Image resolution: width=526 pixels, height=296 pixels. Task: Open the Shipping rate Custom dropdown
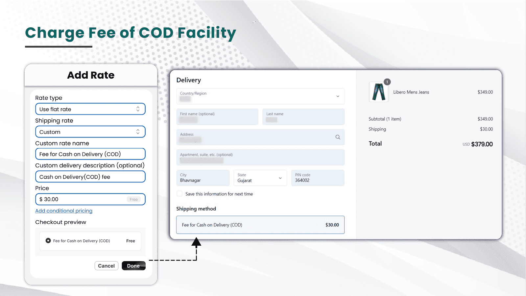pyautogui.click(x=90, y=132)
